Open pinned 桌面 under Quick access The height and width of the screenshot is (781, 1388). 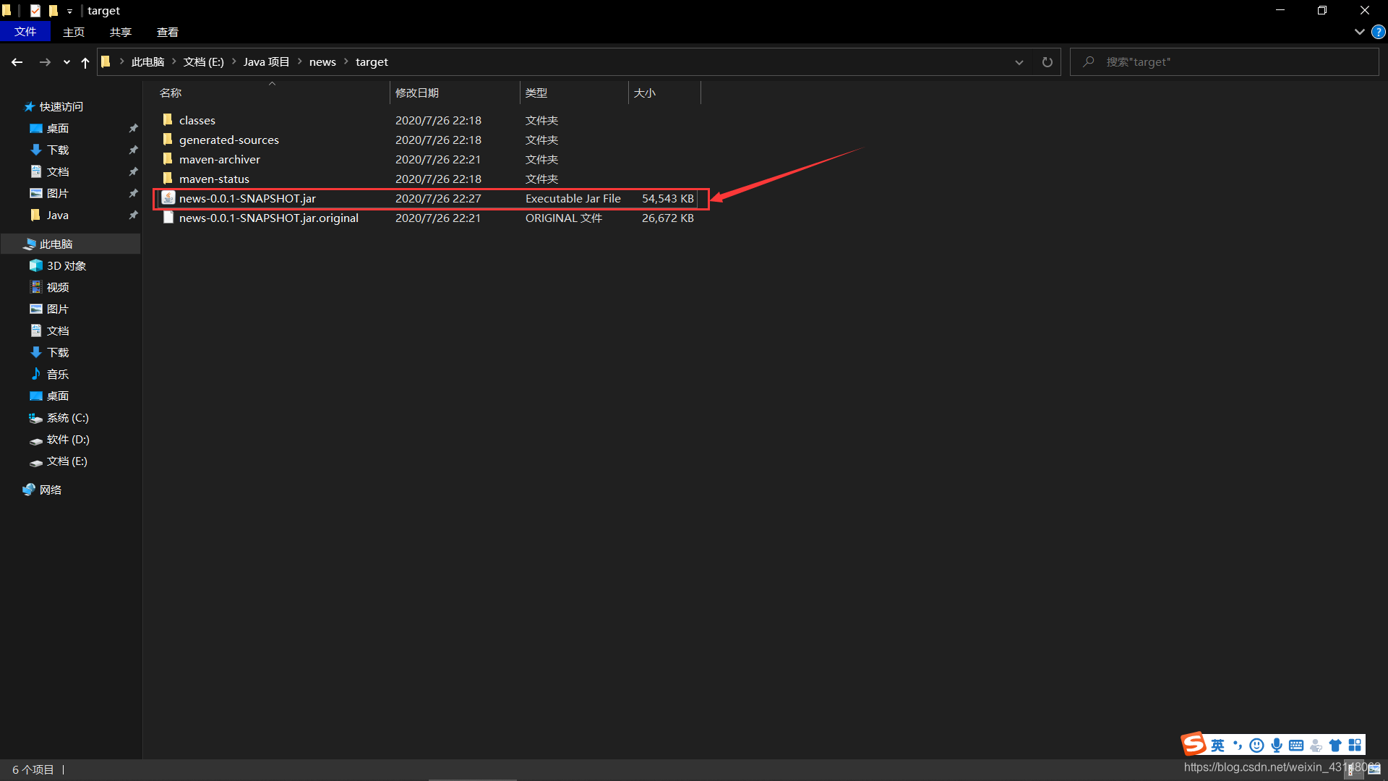pos(58,128)
